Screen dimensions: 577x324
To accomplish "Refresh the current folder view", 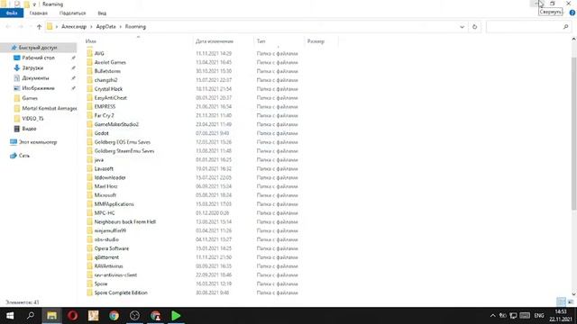I will pyautogui.click(x=474, y=26).
